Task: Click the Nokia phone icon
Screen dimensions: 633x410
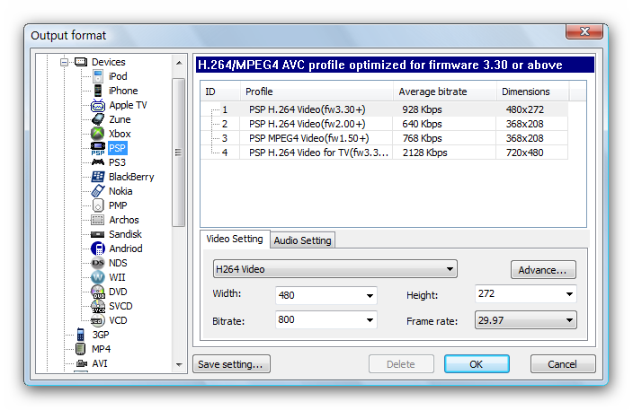Action: pos(98,191)
